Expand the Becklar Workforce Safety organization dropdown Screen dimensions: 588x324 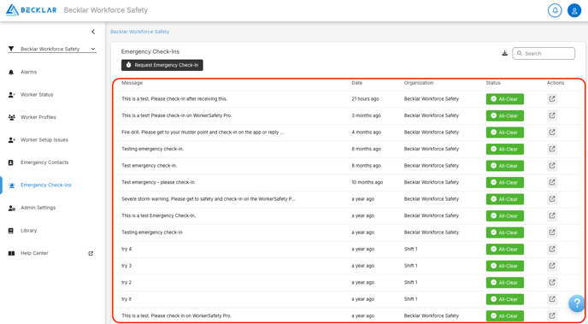coord(52,49)
